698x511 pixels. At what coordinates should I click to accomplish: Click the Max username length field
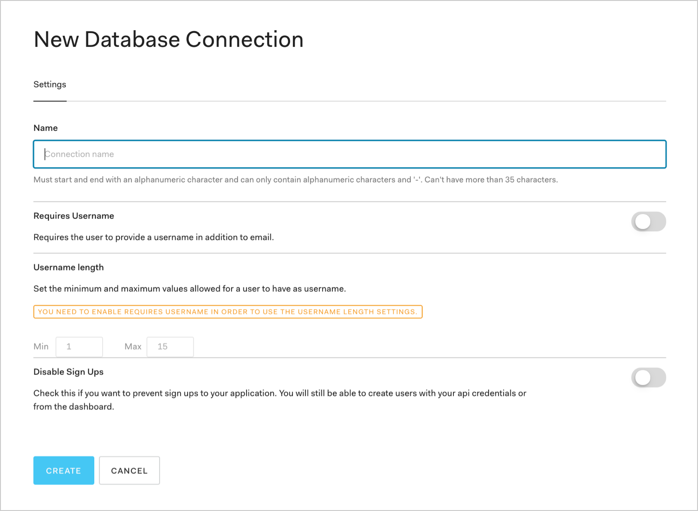tap(170, 347)
